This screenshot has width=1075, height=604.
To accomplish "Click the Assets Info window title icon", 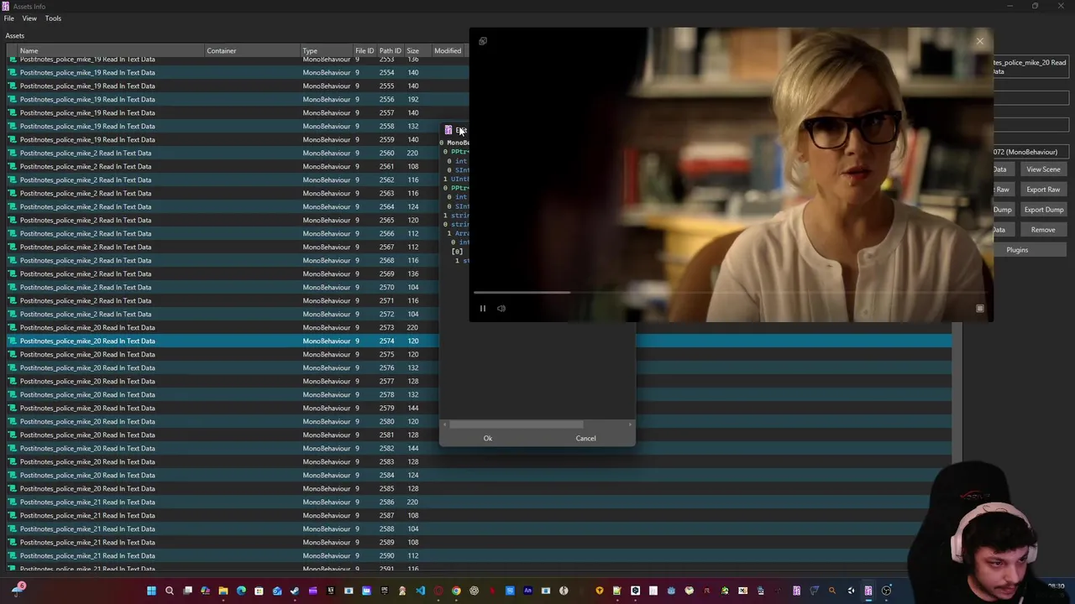I will coord(6,6).
